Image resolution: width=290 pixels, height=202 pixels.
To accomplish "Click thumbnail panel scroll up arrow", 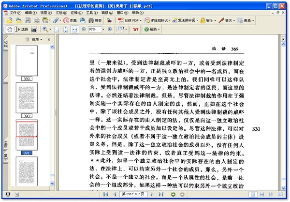I will [x=52, y=47].
